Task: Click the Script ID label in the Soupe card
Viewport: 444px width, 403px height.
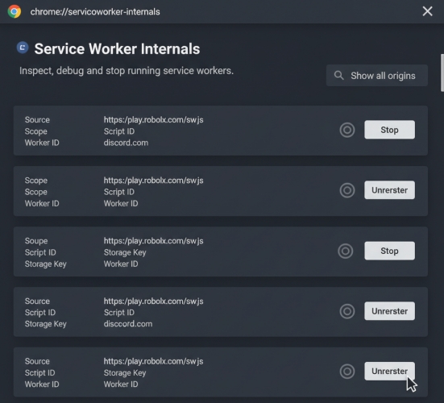Action: (x=40, y=252)
